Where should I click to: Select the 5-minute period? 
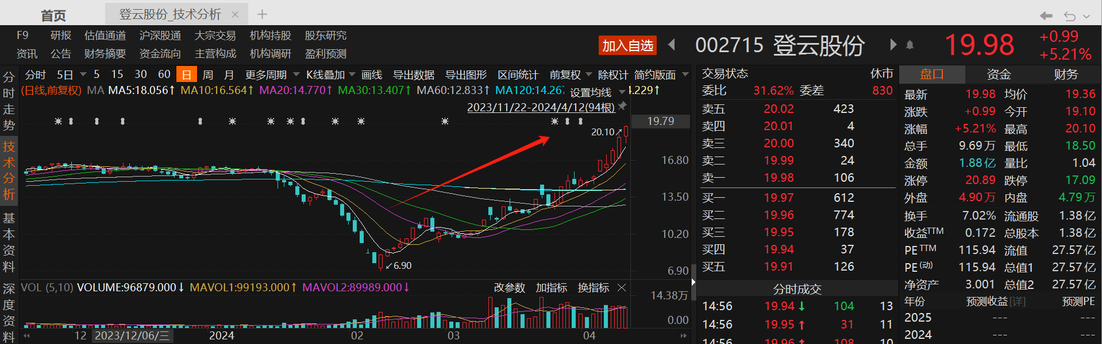(x=97, y=75)
